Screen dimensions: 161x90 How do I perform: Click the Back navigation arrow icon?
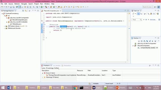pyautogui.click(x=81, y=7)
